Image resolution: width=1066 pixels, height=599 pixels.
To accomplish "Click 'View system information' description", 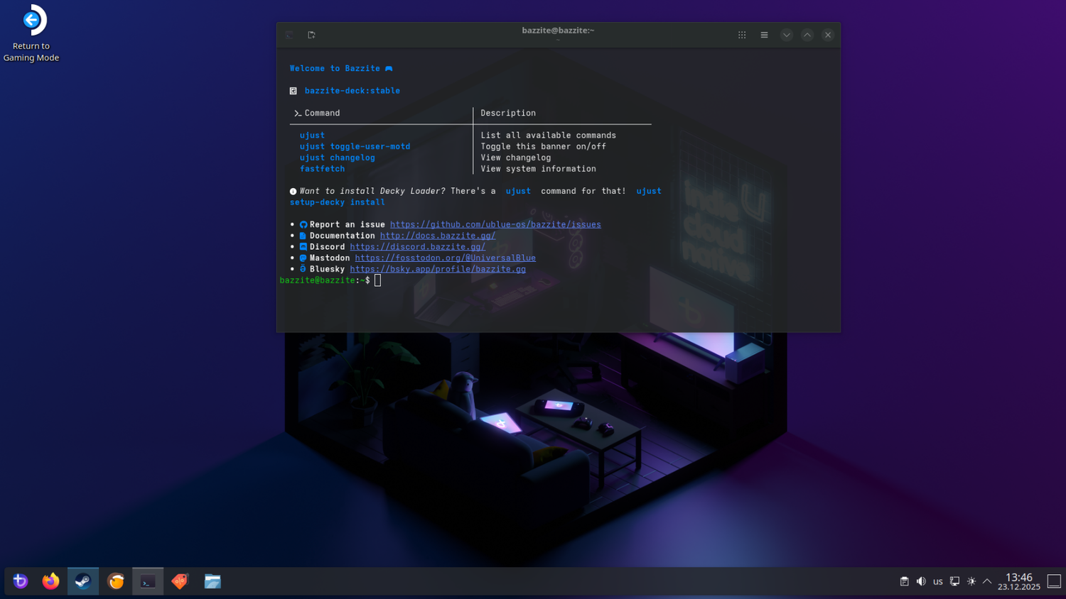I will [x=539, y=169].
